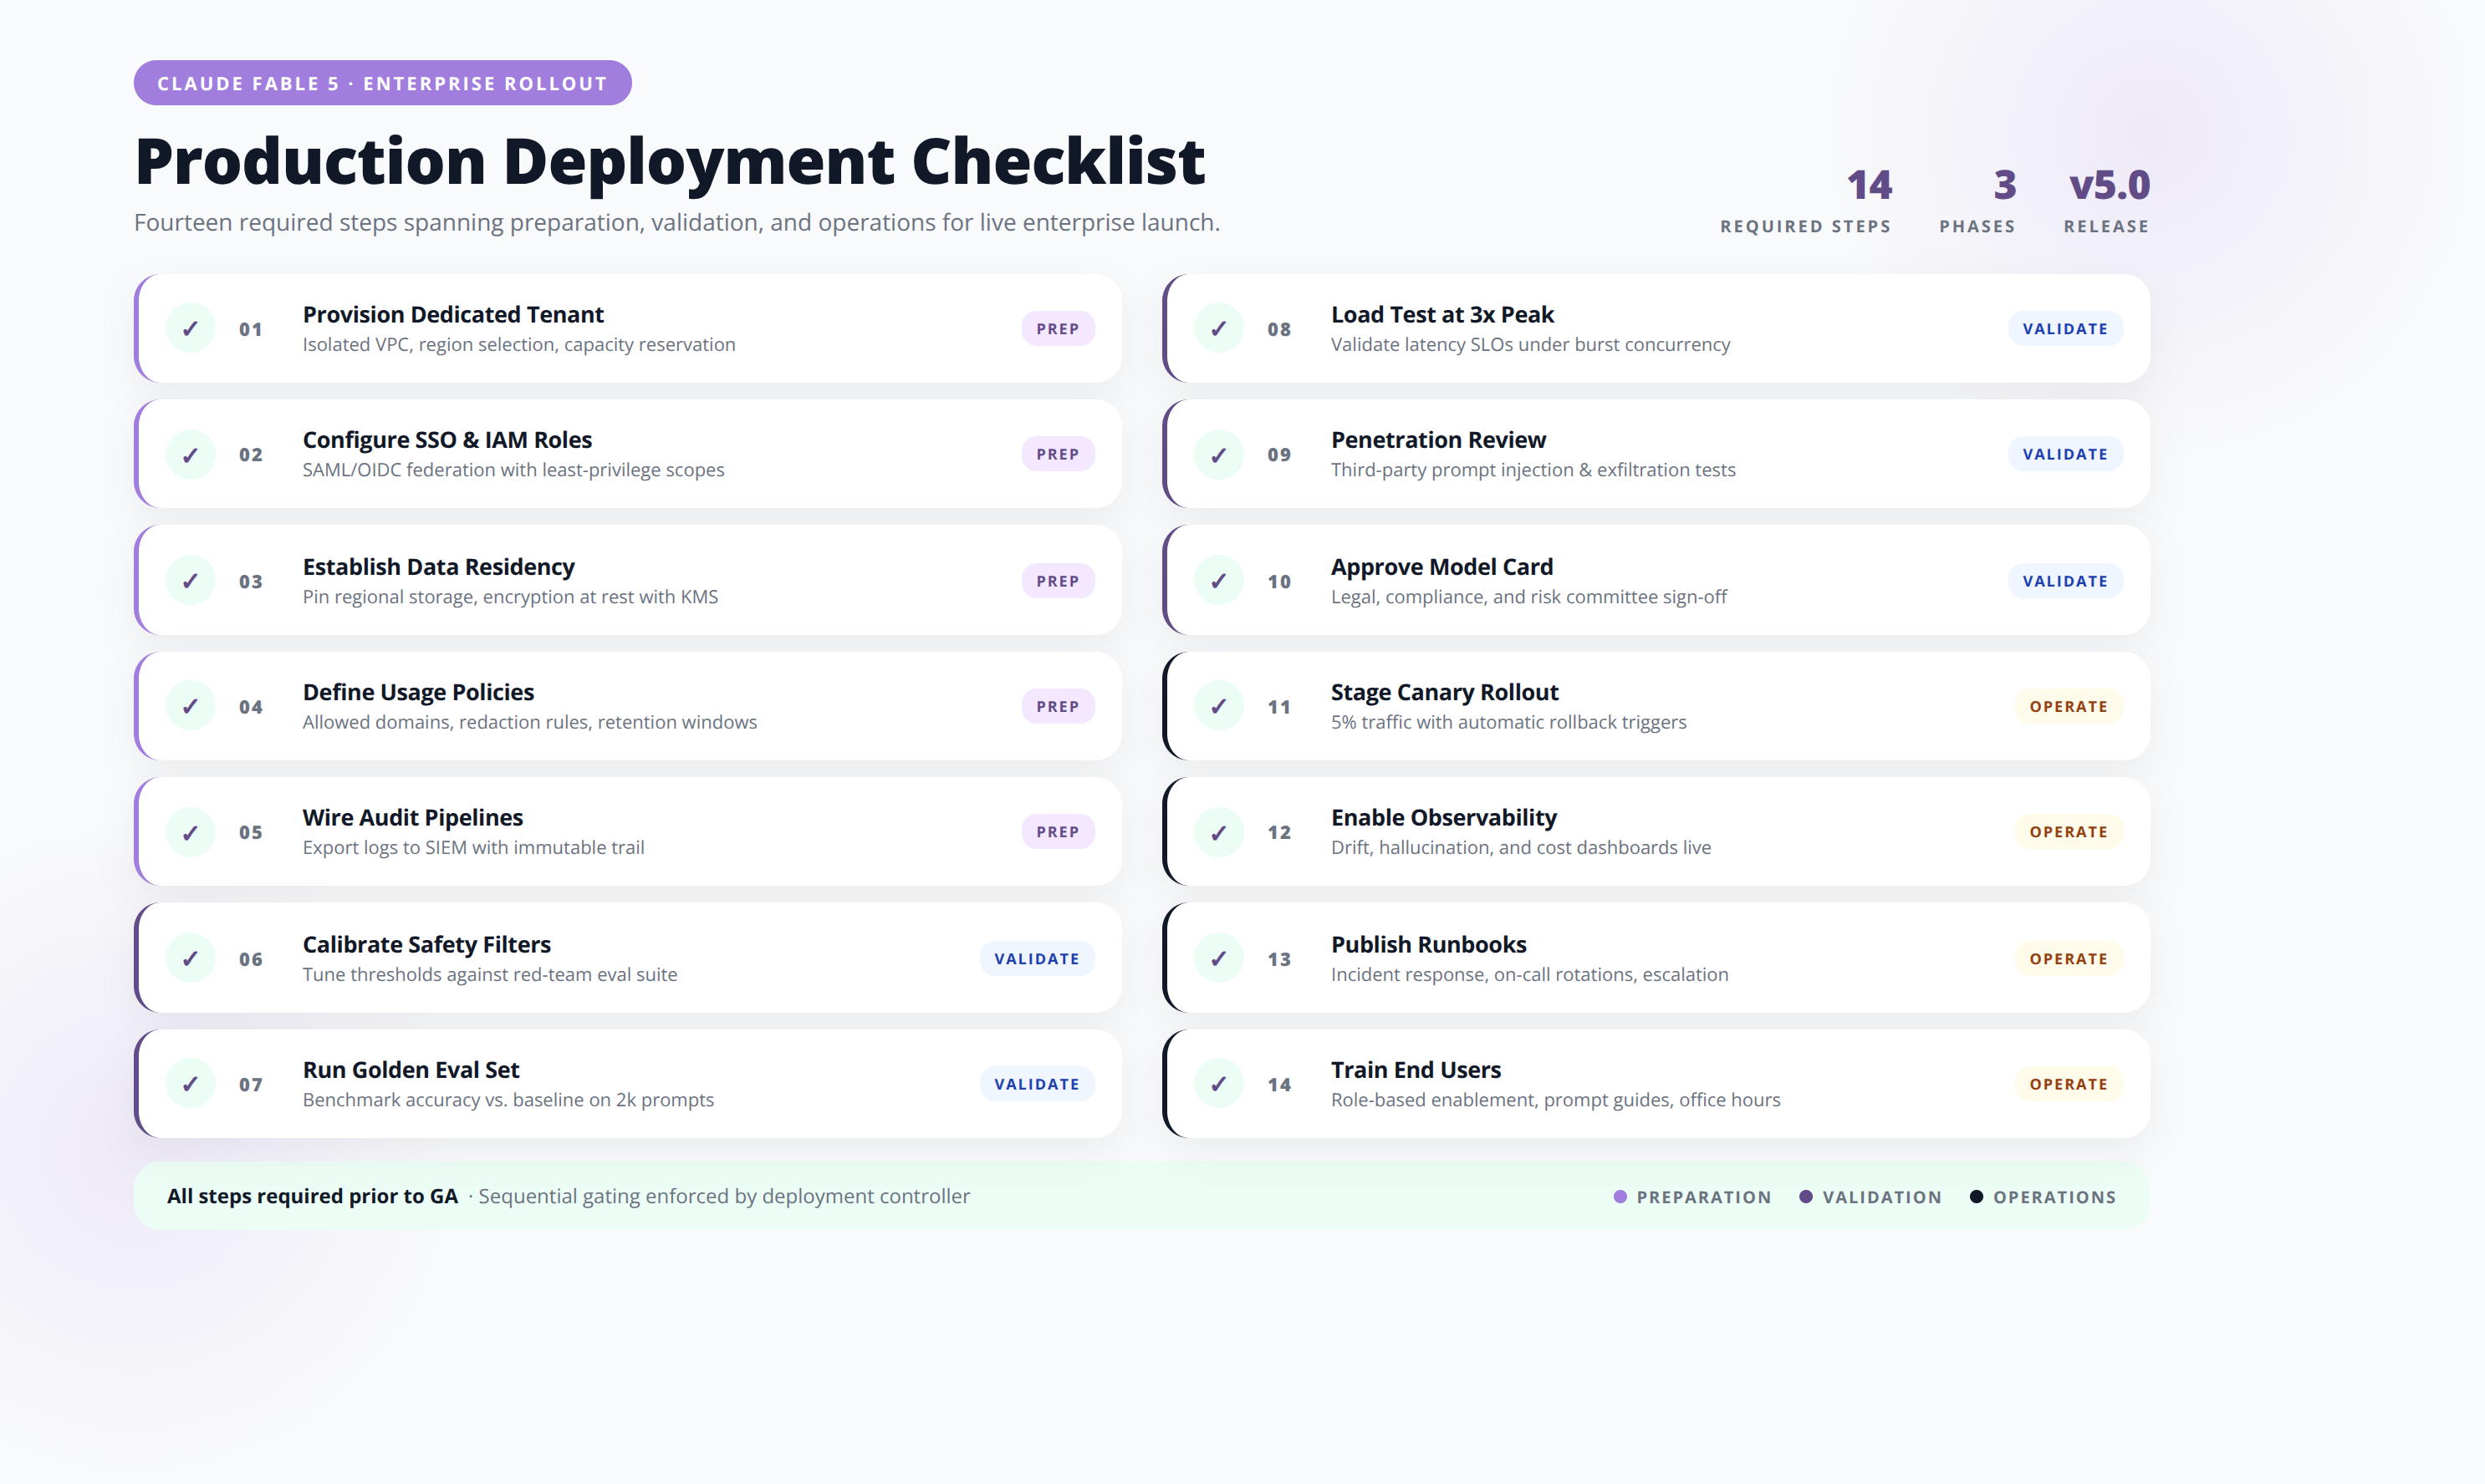
Task: Select the Validation legend label
Action: pos(1882,1197)
